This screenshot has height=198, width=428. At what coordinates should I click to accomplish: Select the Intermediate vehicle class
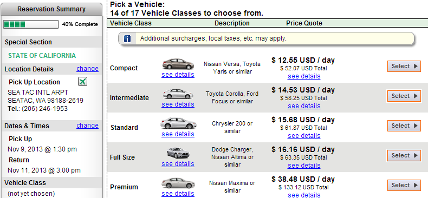pyautogui.click(x=404, y=96)
